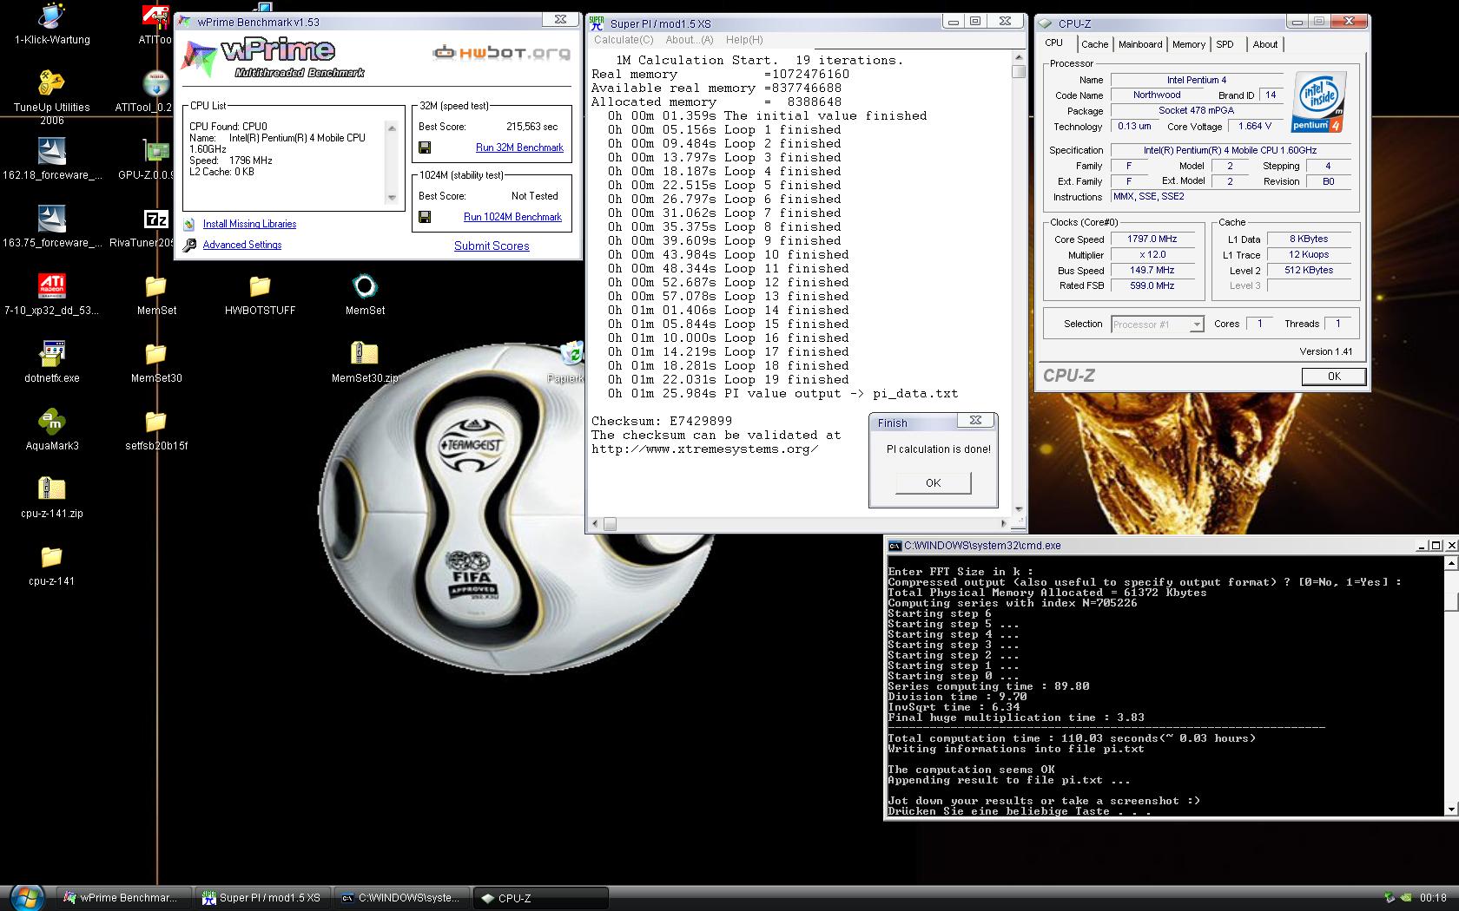This screenshot has width=1459, height=911.
Task: Open Calculate(C) menu in Super PI
Action: pyautogui.click(x=624, y=40)
